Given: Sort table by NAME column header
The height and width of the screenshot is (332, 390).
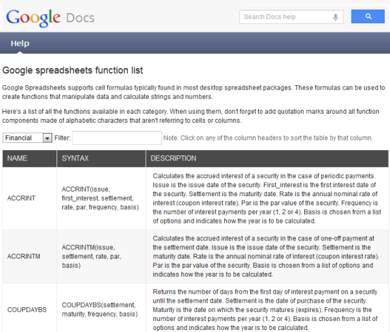Looking at the screenshot, I should coord(30,159).
